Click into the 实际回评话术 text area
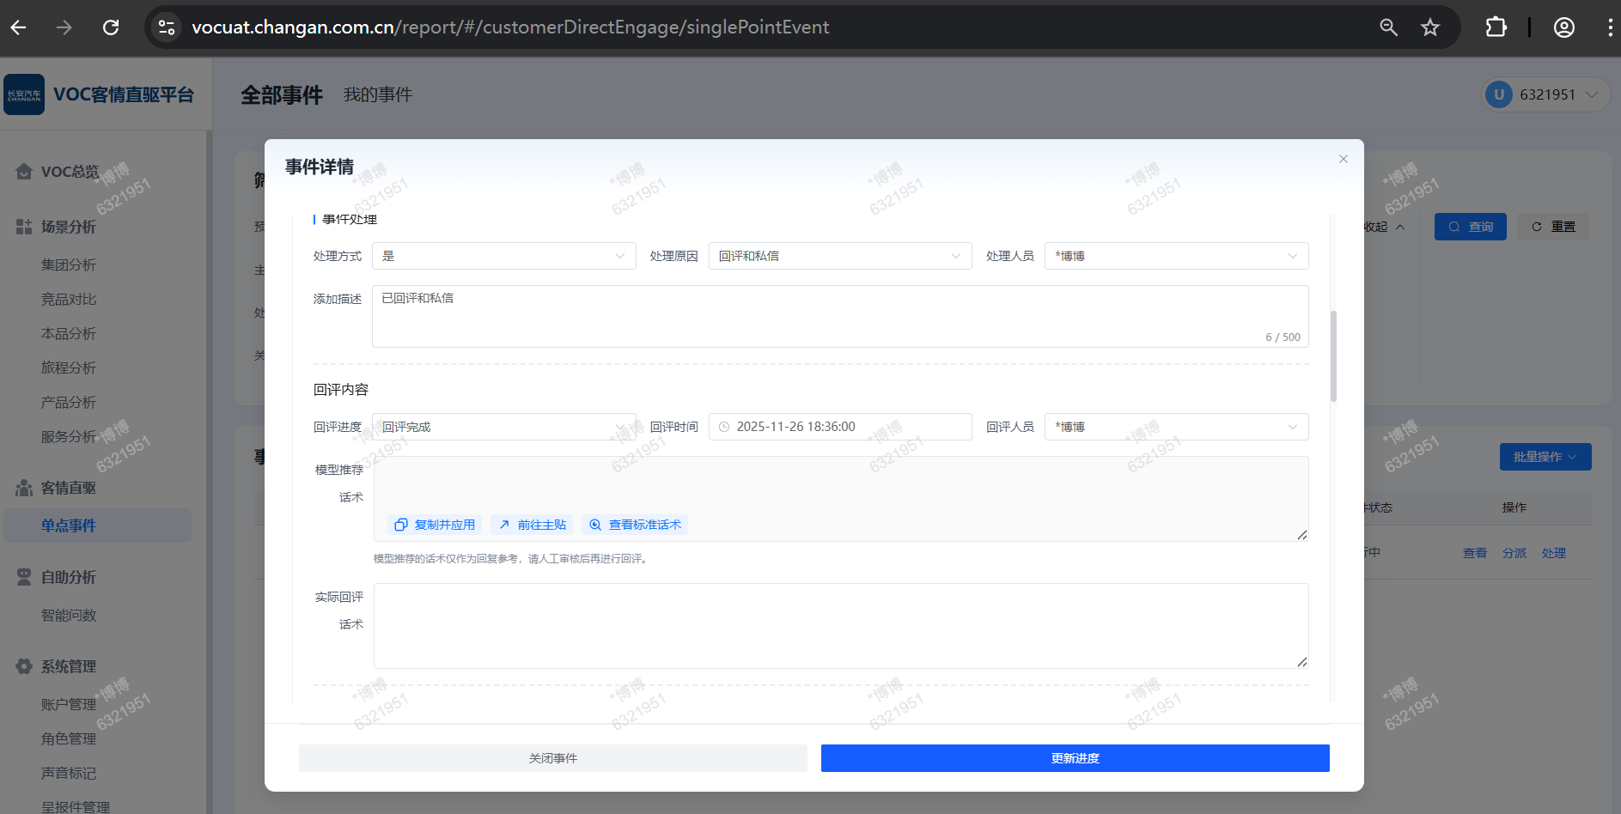The height and width of the screenshot is (814, 1621). point(840,625)
